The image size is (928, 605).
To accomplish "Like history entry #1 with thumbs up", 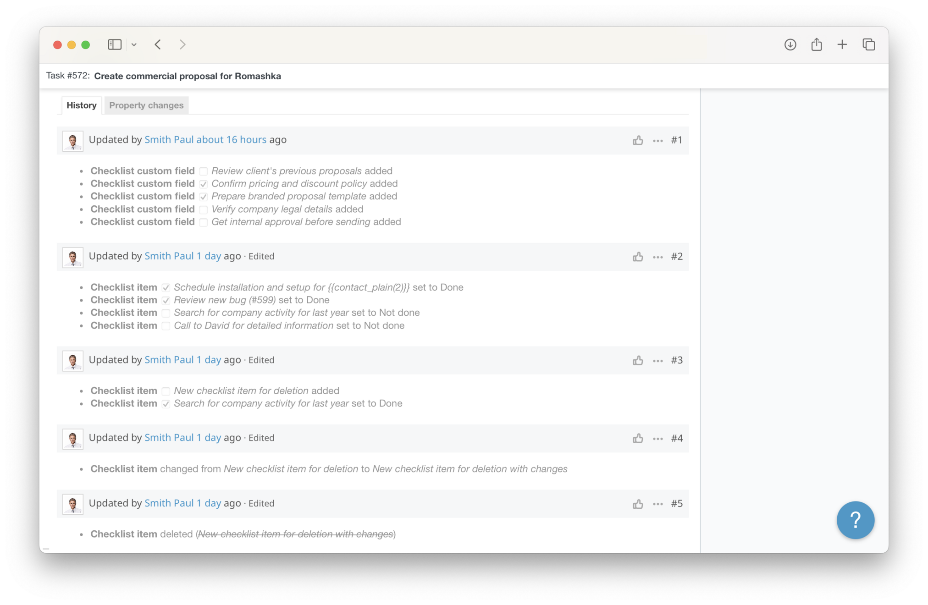I will pyautogui.click(x=638, y=140).
